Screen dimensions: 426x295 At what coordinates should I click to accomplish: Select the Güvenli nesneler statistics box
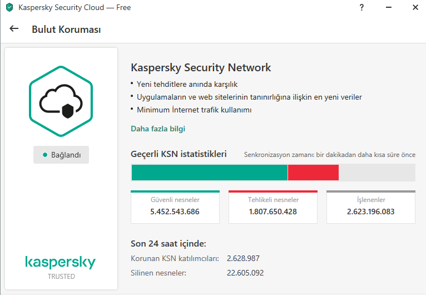tap(175, 206)
